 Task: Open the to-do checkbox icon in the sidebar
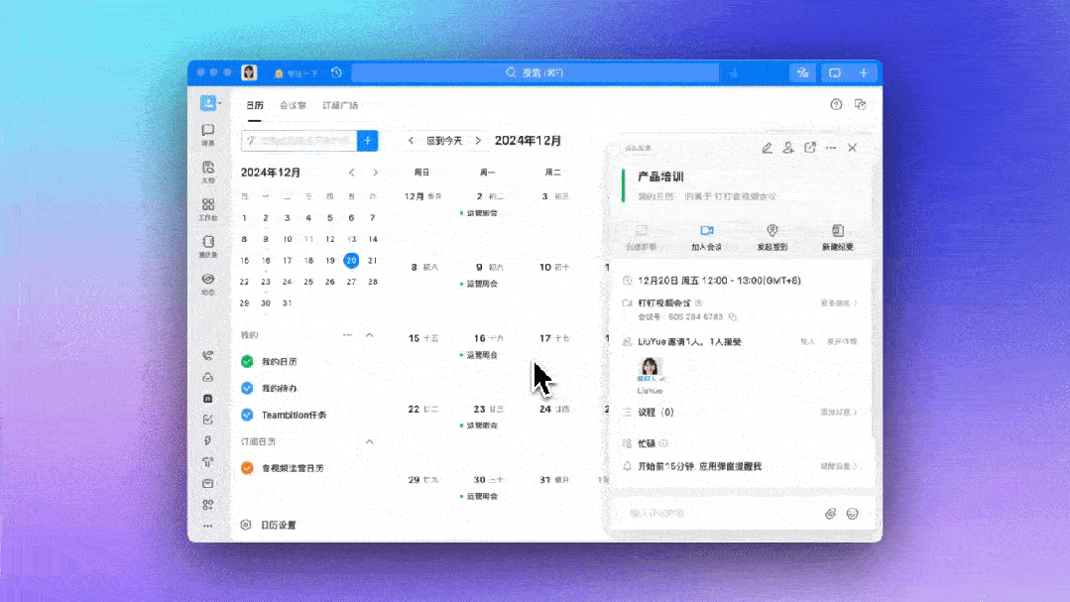[208, 420]
